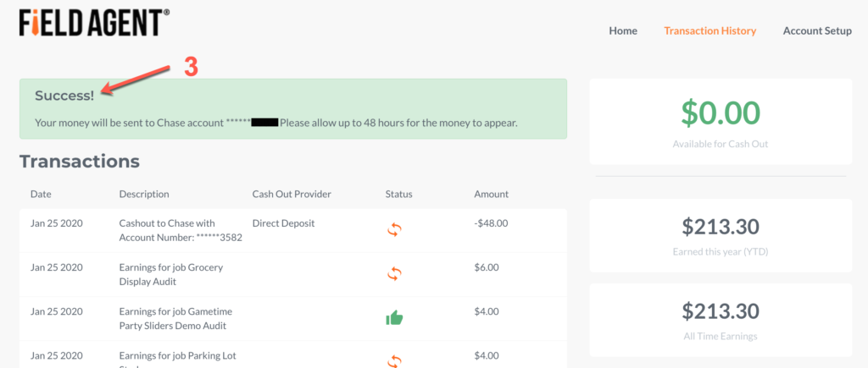The width and height of the screenshot is (868, 368).
Task: Select the Cashout to Chase description text
Action: point(181,230)
